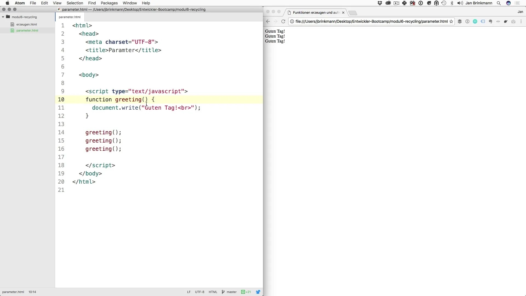
Task: Open the Window menu
Action: point(130,3)
